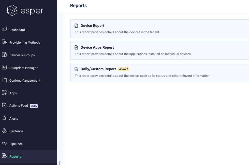Collapse the sidebar using the edge handle
The height and width of the screenshot is (165, 249).
60,162
